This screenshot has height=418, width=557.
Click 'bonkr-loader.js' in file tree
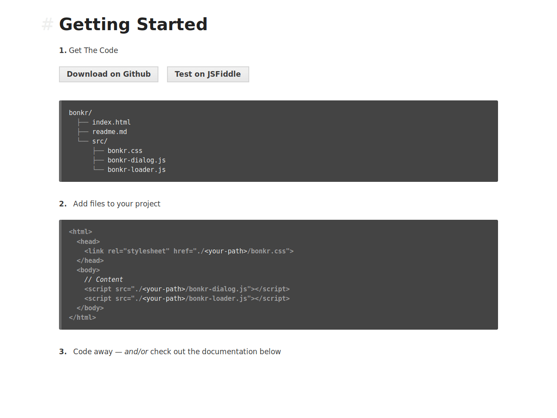coord(136,170)
